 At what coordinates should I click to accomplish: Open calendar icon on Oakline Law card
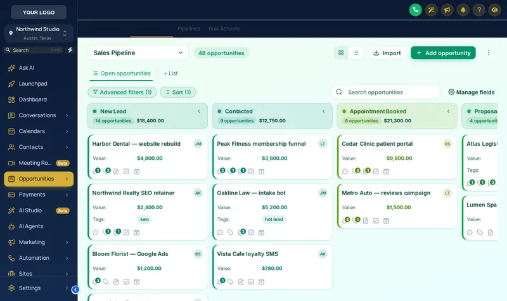coord(262,233)
